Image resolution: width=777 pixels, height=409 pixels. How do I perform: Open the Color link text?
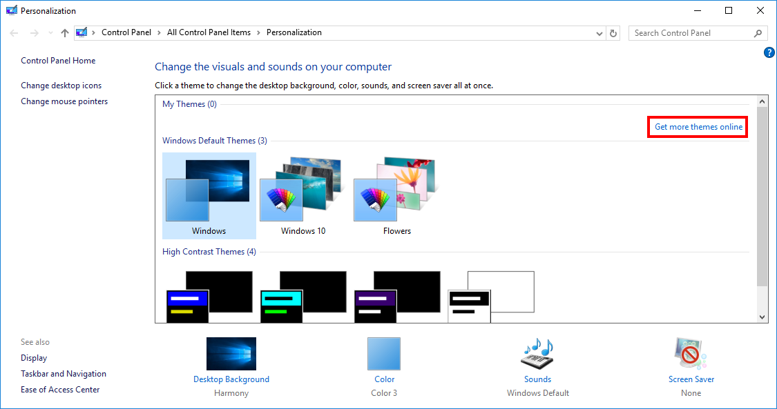point(385,379)
